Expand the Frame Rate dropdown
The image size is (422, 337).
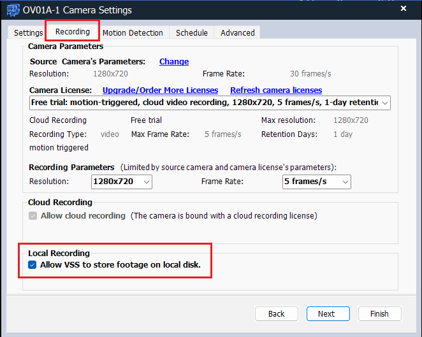(x=316, y=182)
